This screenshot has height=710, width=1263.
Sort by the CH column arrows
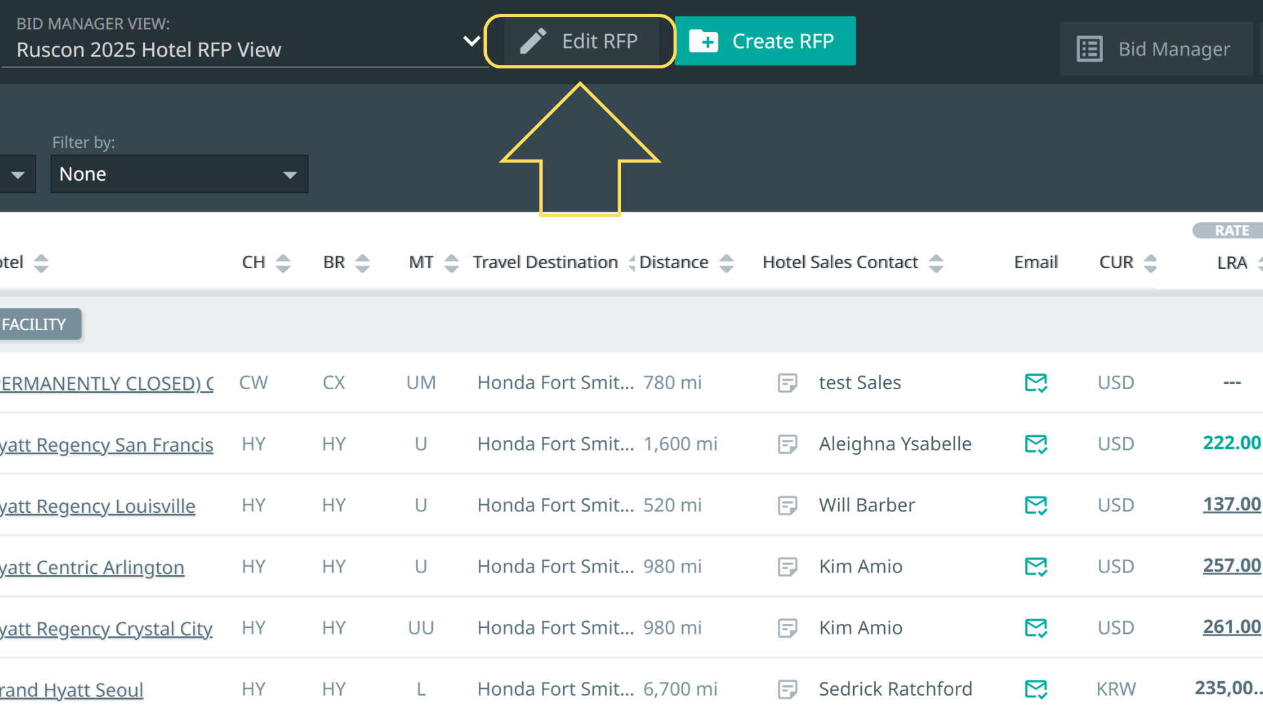pos(283,263)
